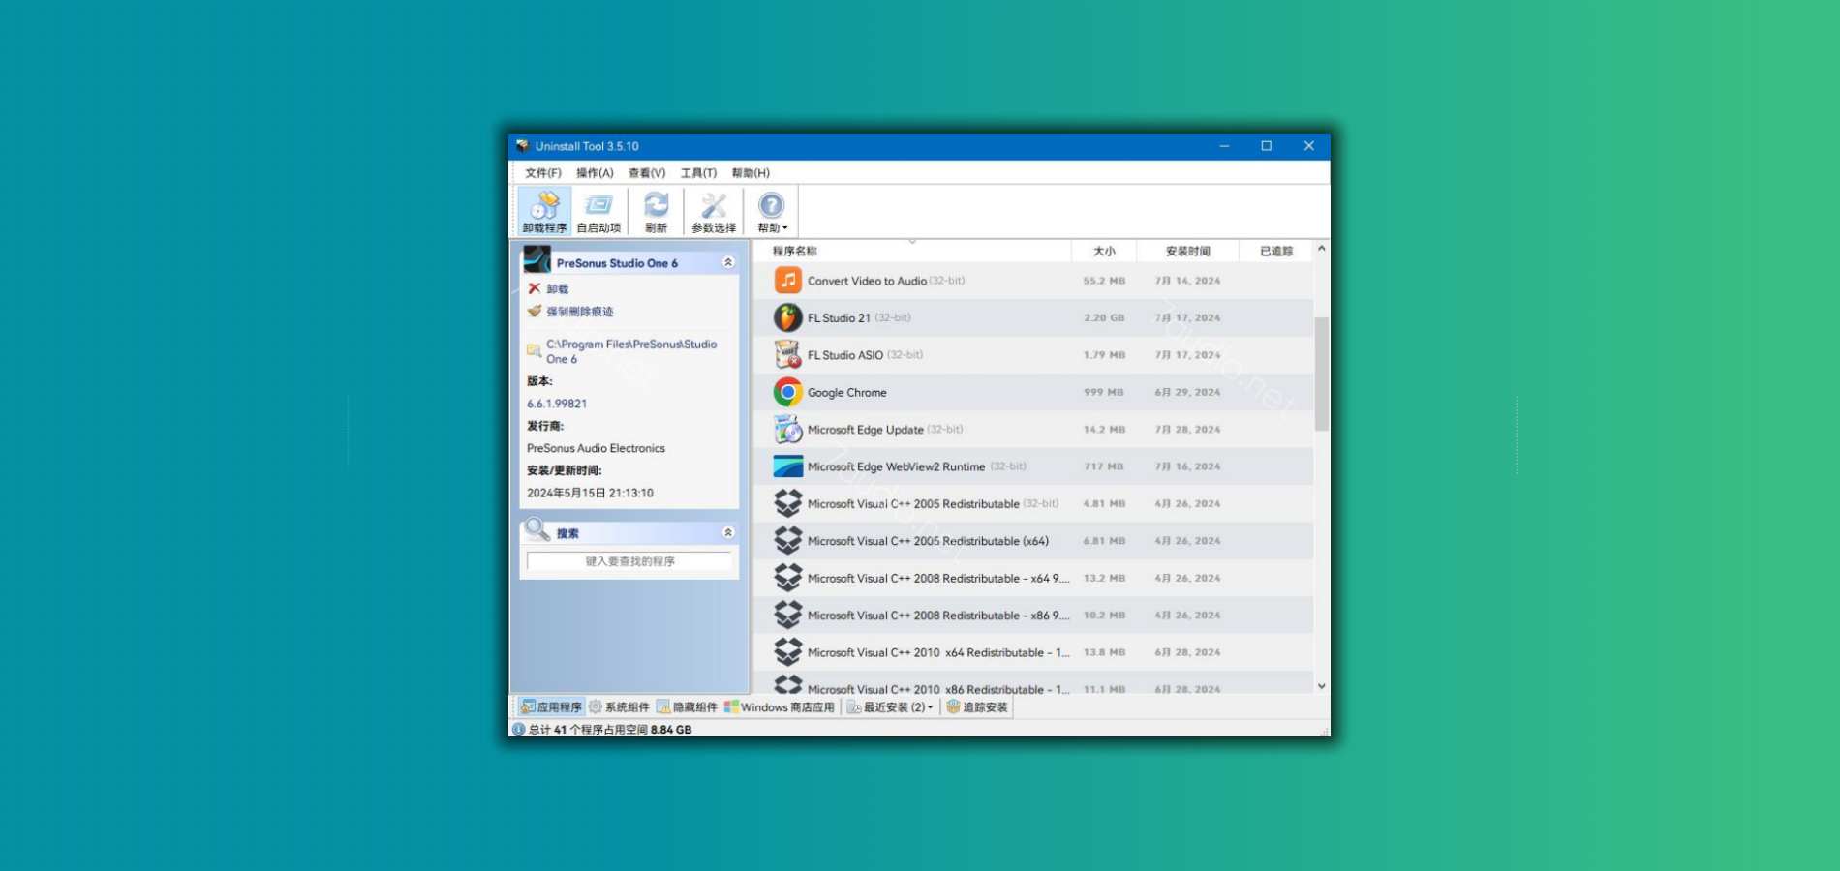Screen dimensions: 1840x871
Task: Open the 查看(V) menu
Action: pyautogui.click(x=647, y=173)
